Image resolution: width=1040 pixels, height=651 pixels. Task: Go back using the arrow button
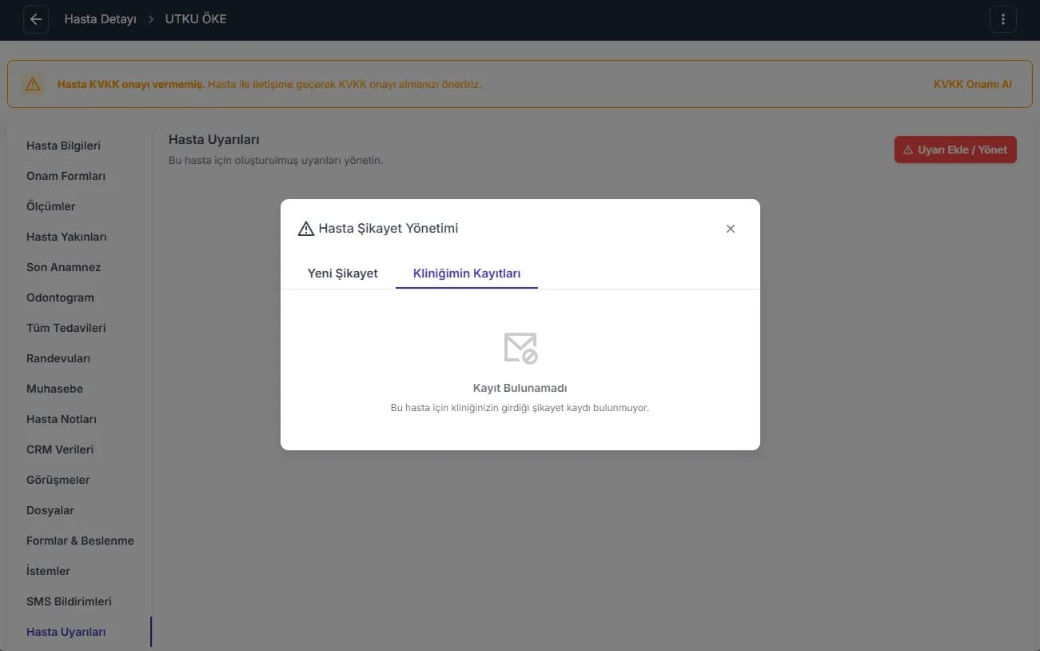tap(36, 19)
